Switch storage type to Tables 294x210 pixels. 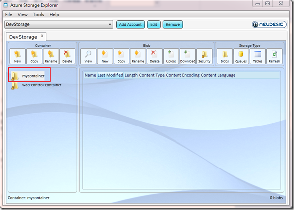(x=258, y=56)
